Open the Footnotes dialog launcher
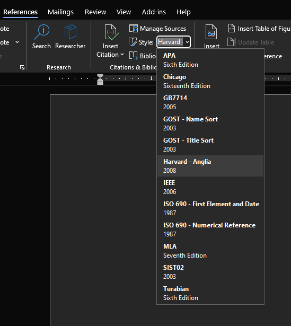Screen dimensions: 291x326 pos(22,67)
